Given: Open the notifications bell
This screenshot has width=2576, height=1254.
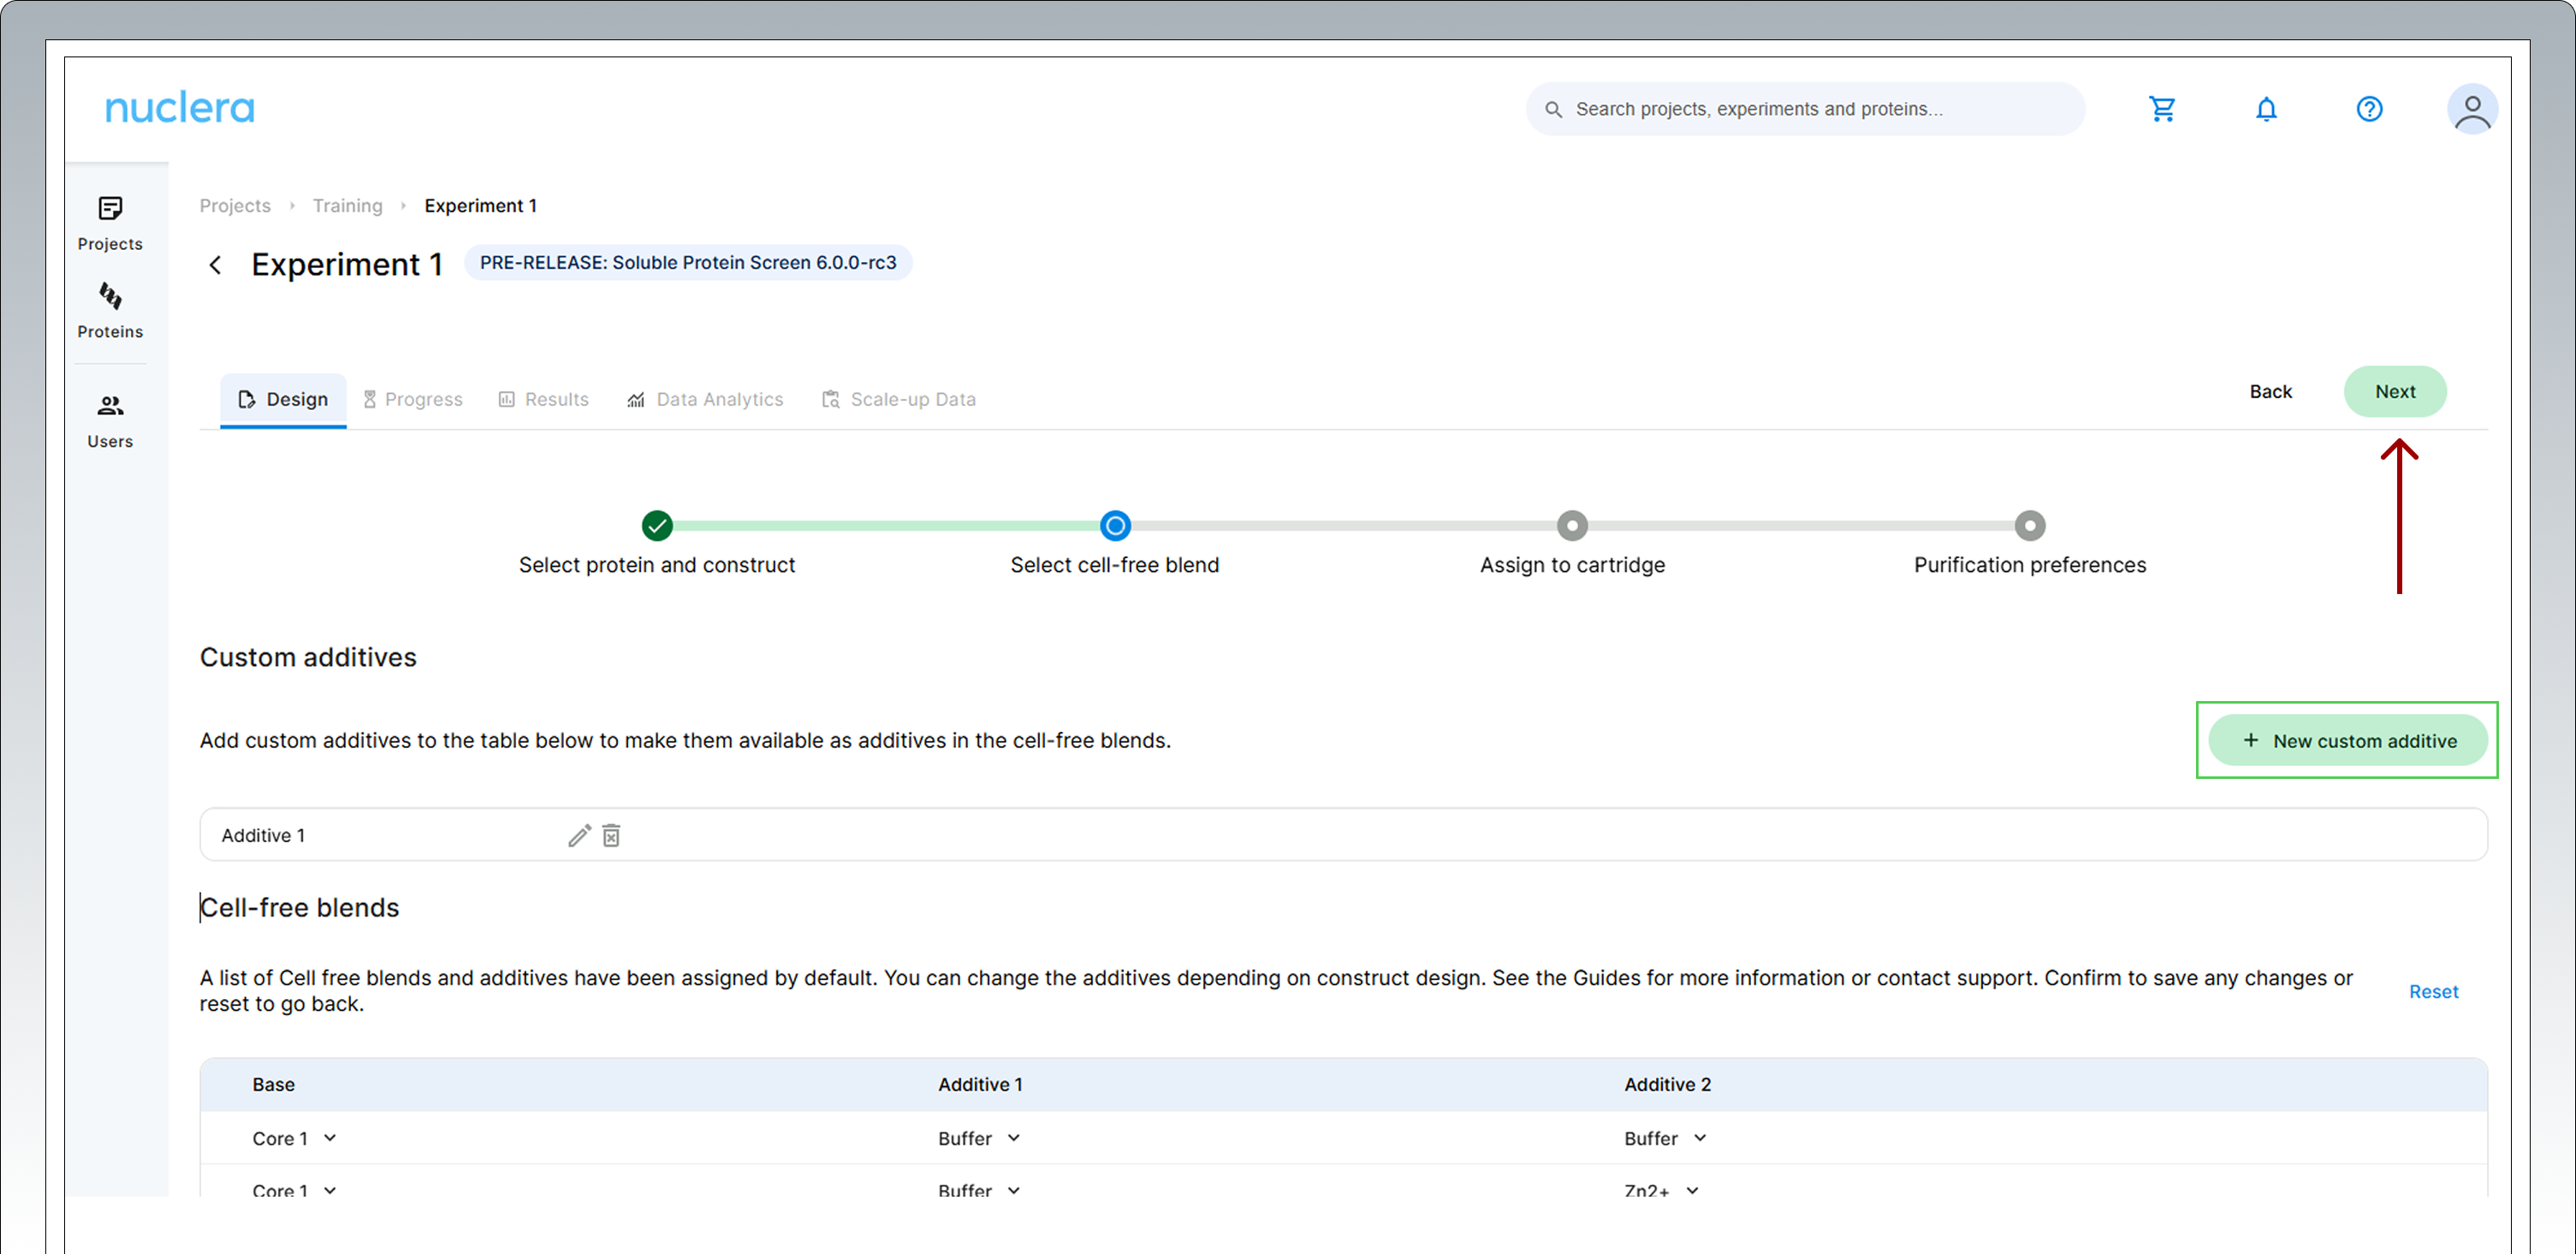Looking at the screenshot, I should tap(2266, 109).
